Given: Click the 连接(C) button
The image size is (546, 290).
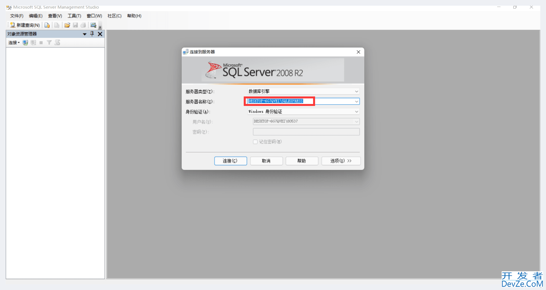Looking at the screenshot, I should pyautogui.click(x=230, y=161).
